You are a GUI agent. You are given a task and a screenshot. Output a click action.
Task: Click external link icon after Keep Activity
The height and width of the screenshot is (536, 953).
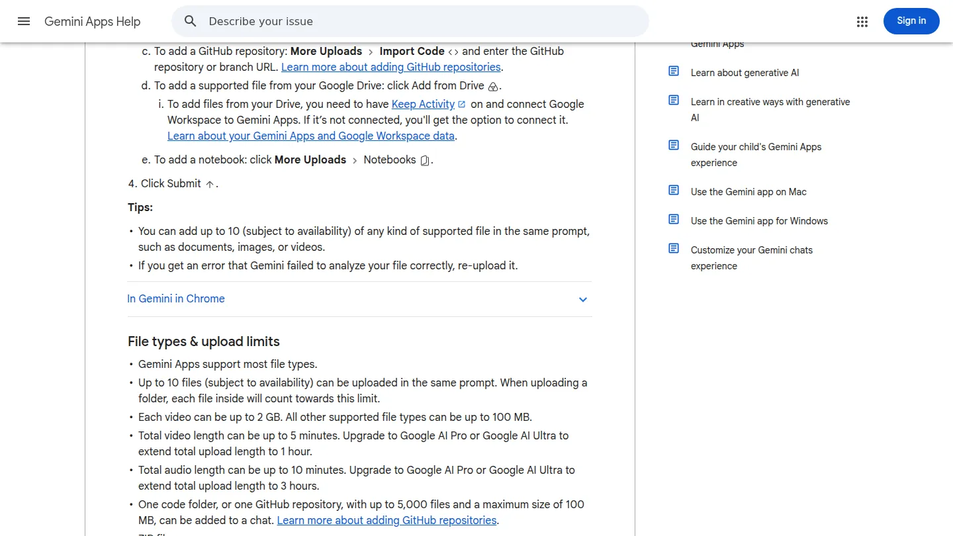(x=462, y=105)
